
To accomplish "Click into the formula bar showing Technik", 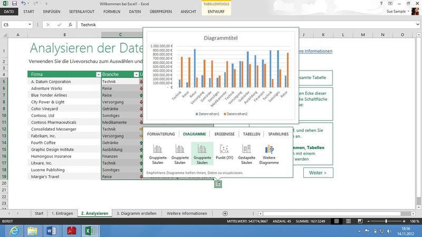I will click(x=246, y=25).
